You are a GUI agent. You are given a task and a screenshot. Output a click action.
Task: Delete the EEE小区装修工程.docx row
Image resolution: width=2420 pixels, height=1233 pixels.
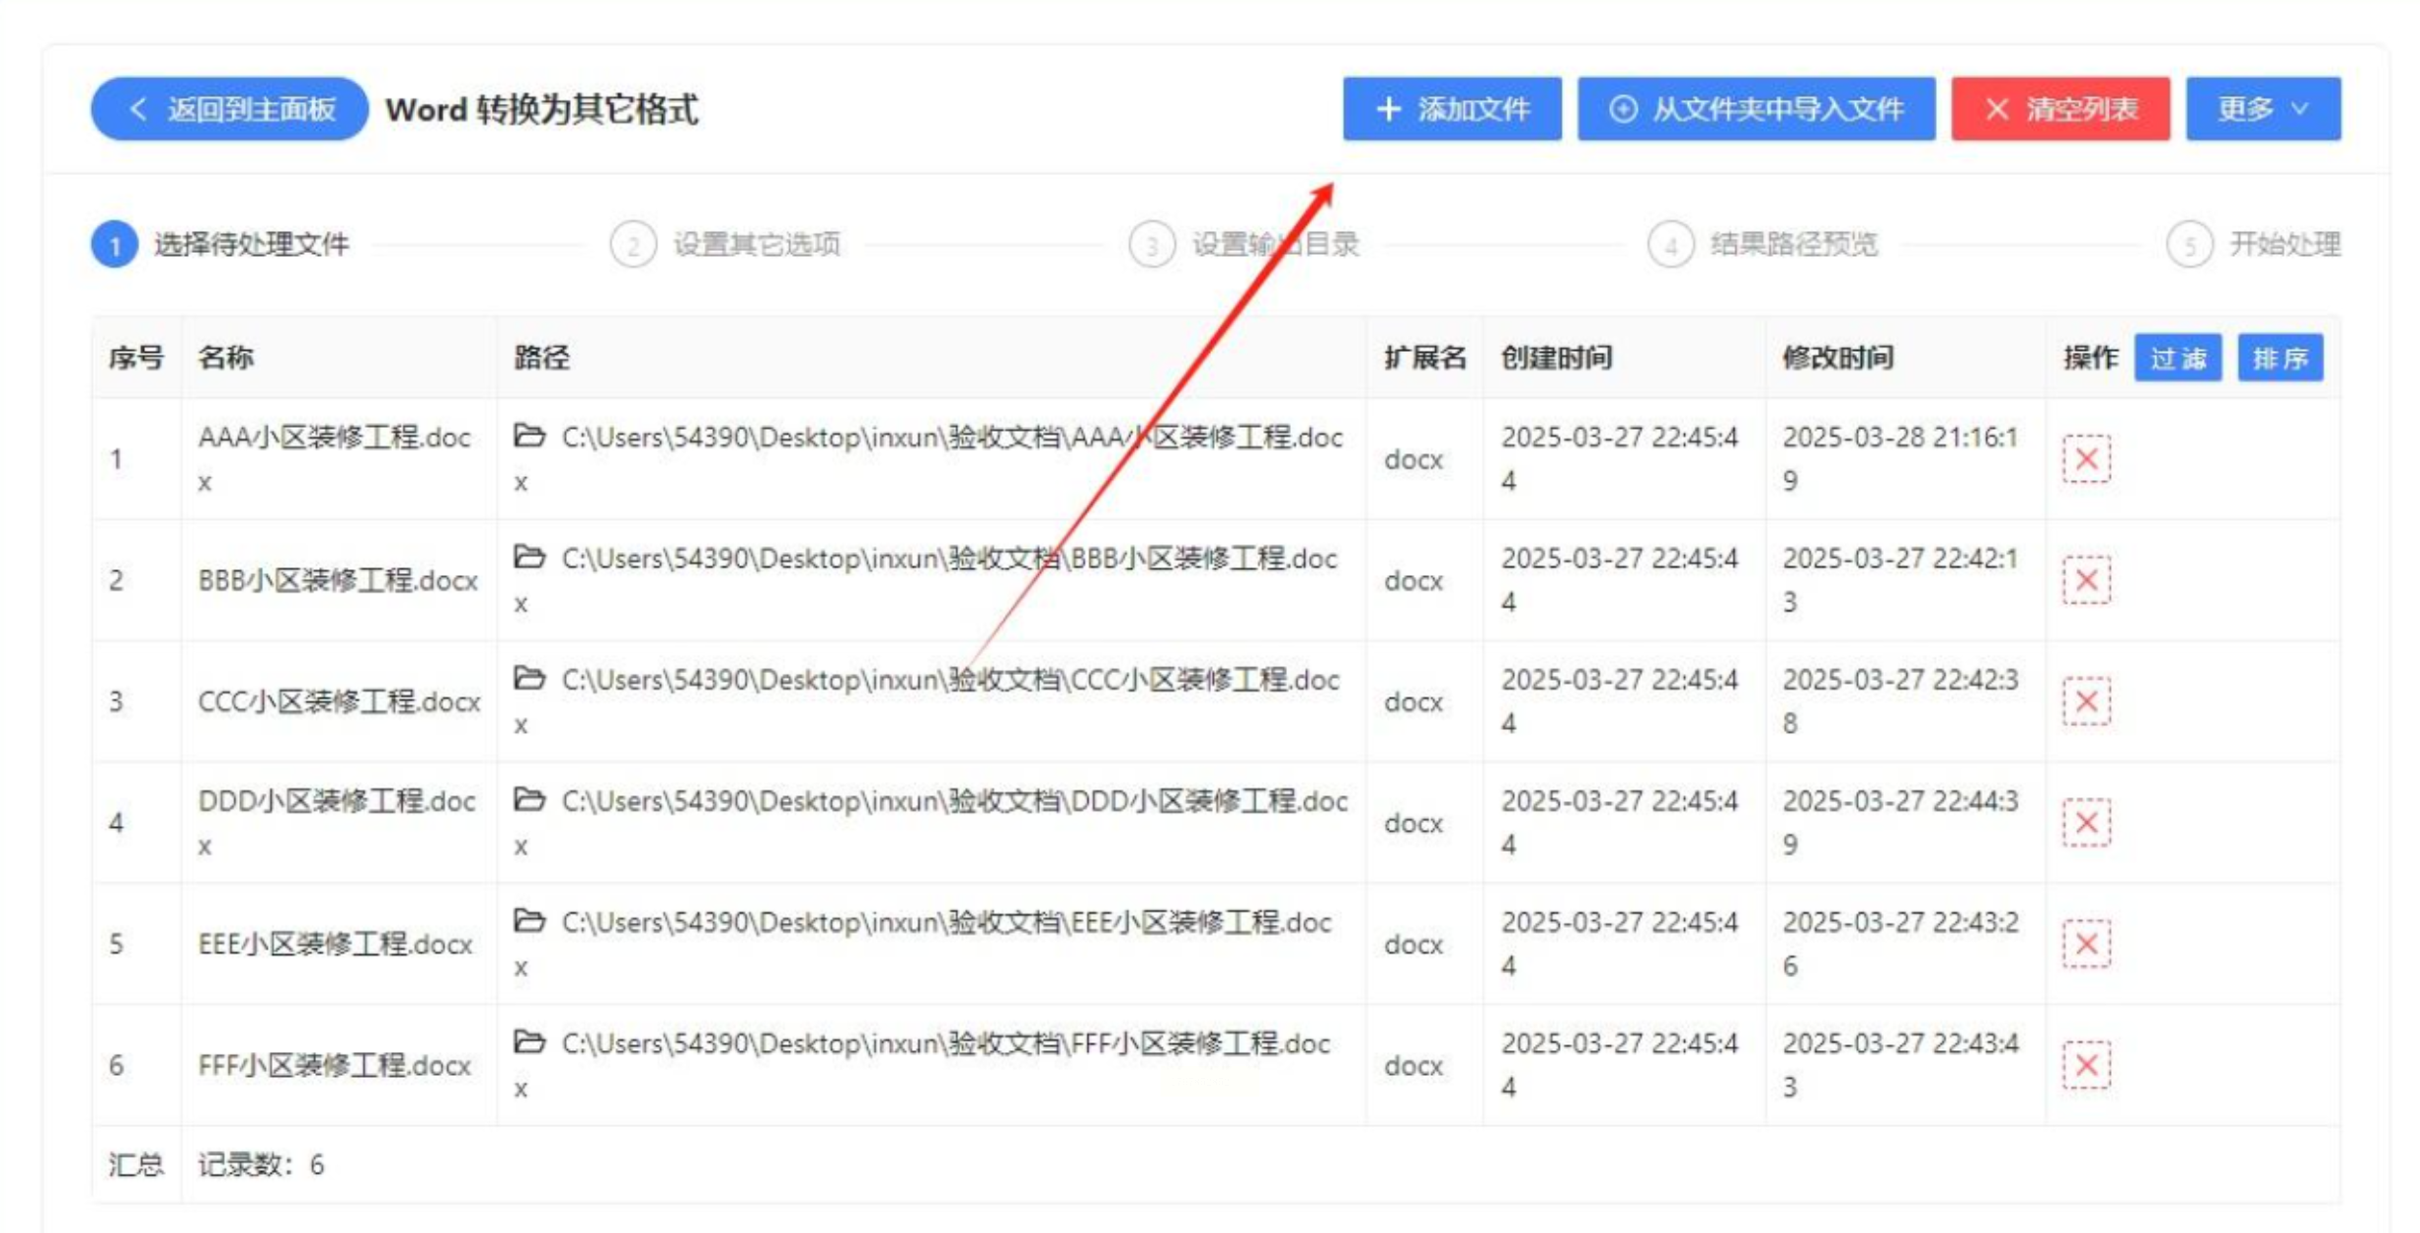(x=2085, y=944)
